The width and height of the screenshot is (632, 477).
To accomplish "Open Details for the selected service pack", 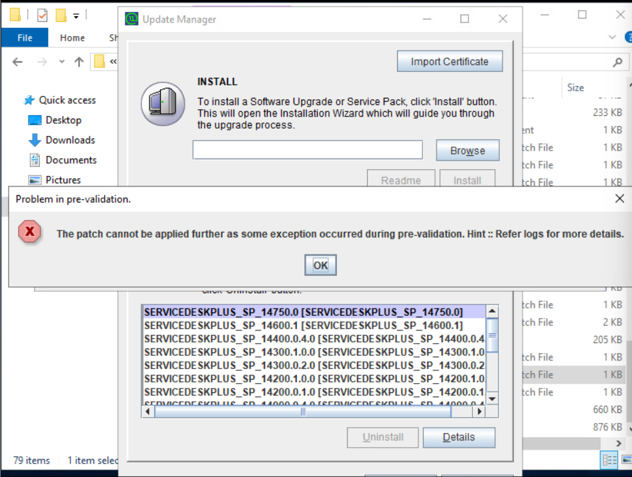I will 458,437.
